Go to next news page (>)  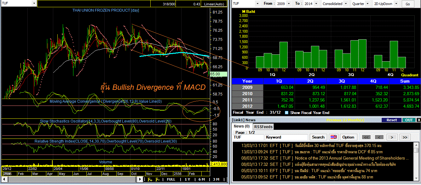[392, 137]
